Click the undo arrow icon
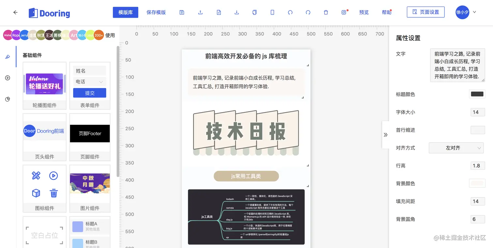Viewport: 493px width, 248px height. pyautogui.click(x=290, y=12)
